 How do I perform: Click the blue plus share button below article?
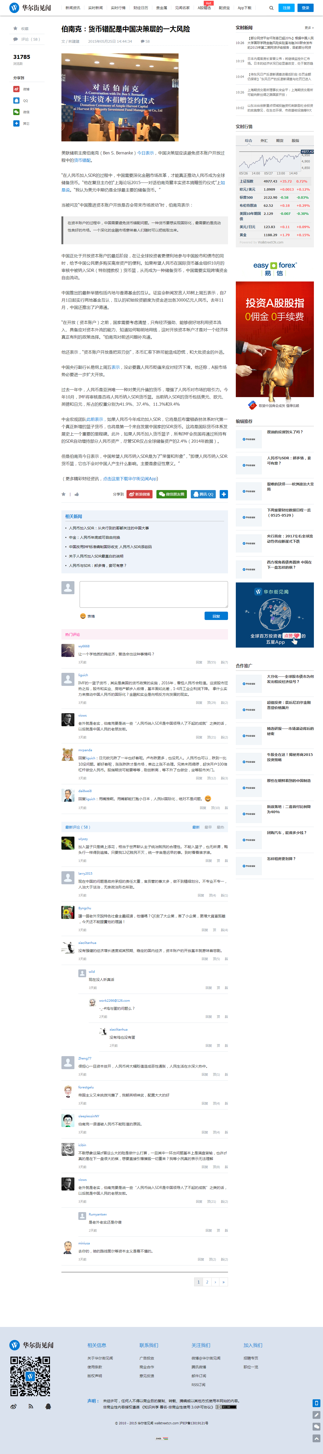(x=224, y=494)
